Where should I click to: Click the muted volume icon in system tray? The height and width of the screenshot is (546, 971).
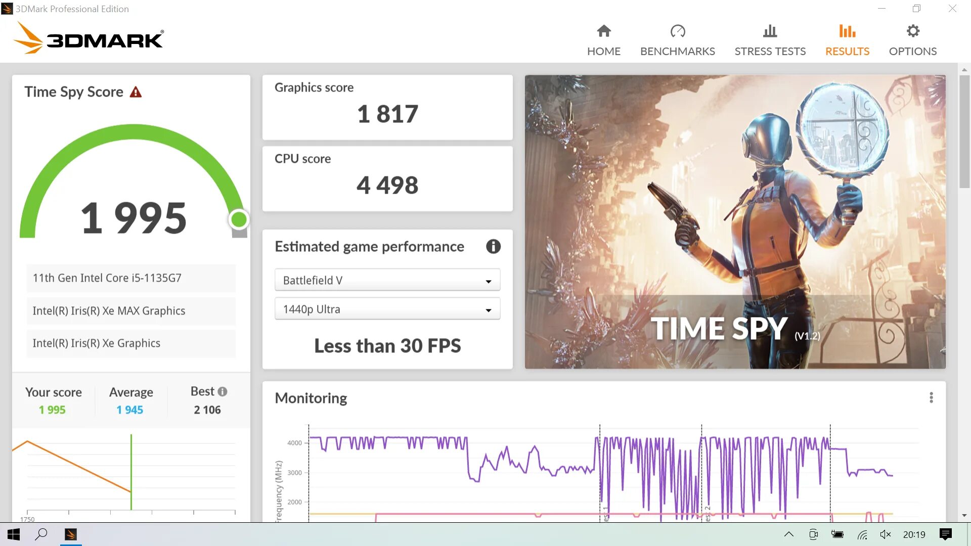pyautogui.click(x=885, y=534)
